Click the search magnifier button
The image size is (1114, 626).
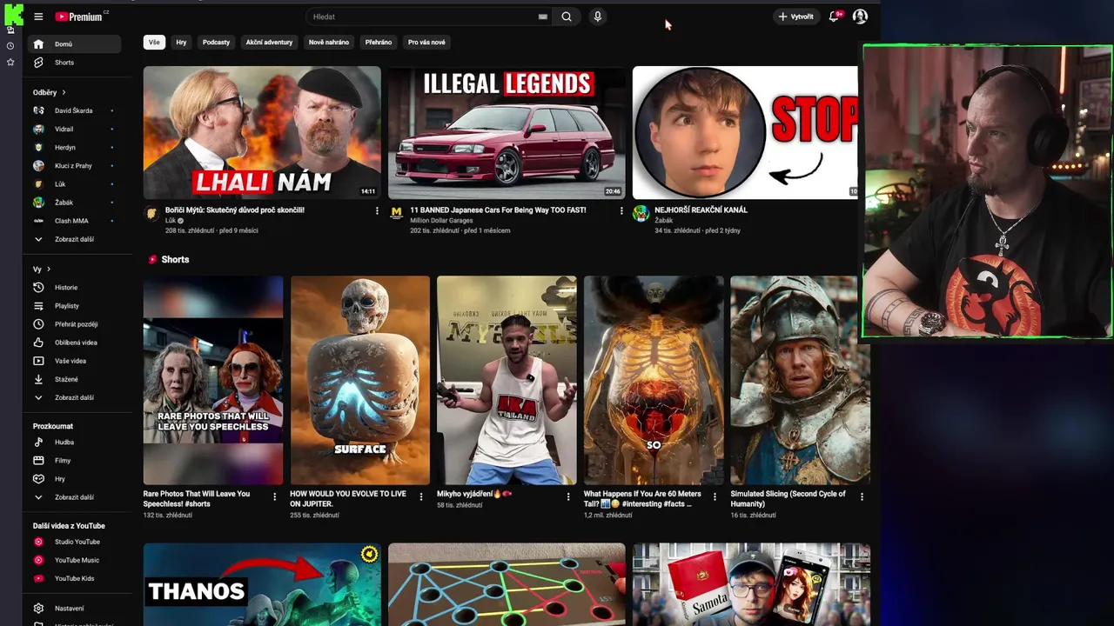(x=567, y=17)
